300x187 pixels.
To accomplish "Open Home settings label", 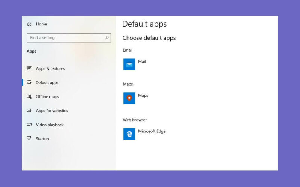I will coord(41,24).
